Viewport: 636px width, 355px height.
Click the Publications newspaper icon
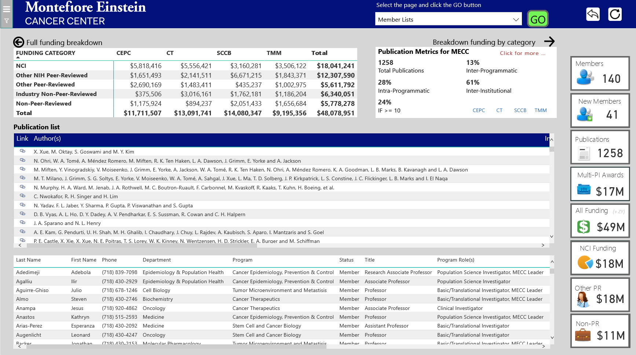(x=585, y=152)
